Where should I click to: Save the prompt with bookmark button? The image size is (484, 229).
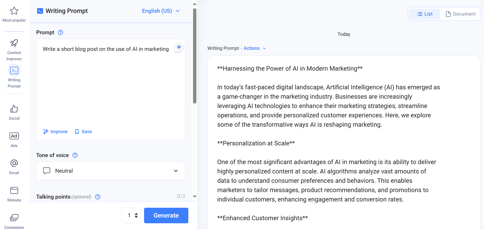(83, 132)
